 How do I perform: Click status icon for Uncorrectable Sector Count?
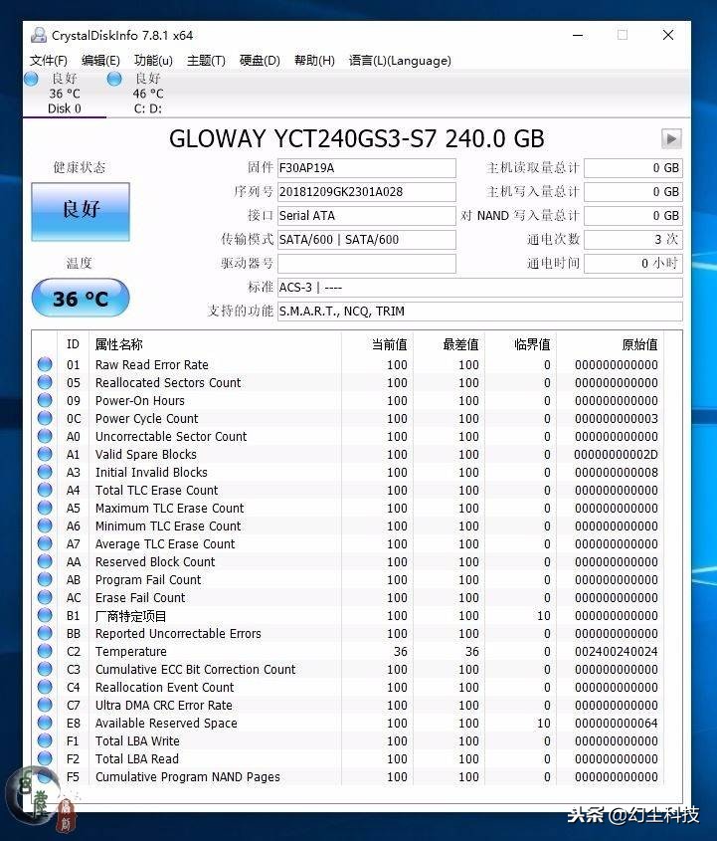[x=45, y=436]
